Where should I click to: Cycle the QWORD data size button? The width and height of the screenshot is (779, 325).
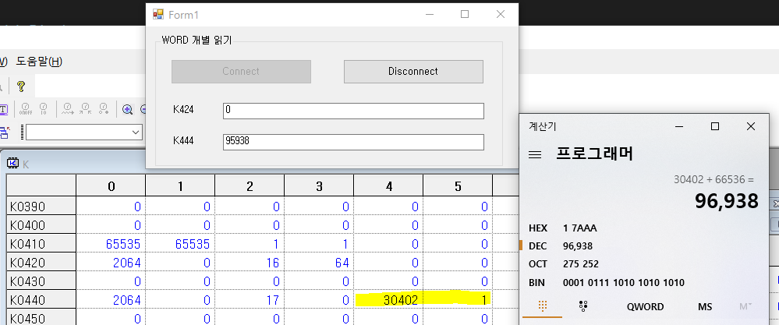pos(645,306)
